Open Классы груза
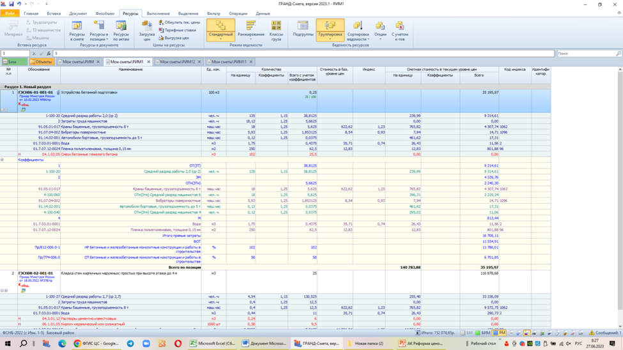623x350 pixels. point(276,31)
